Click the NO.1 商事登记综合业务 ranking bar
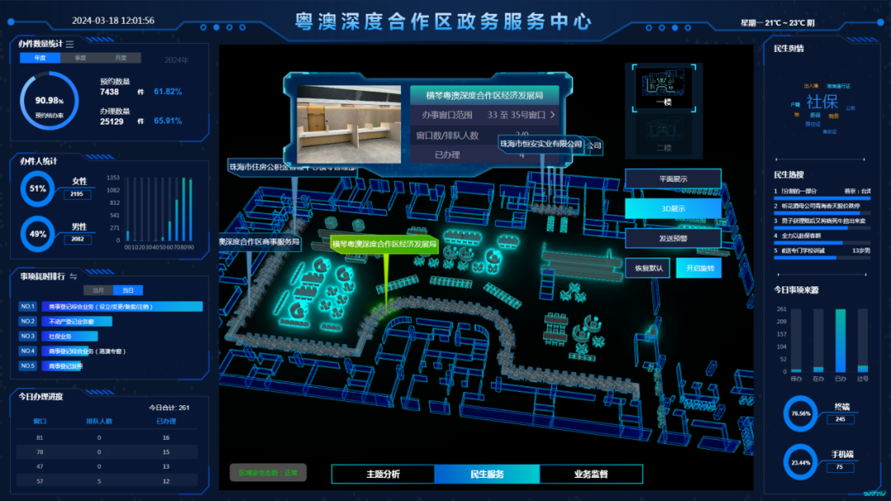Screen dimensions: 891x501 pyautogui.click(x=121, y=306)
